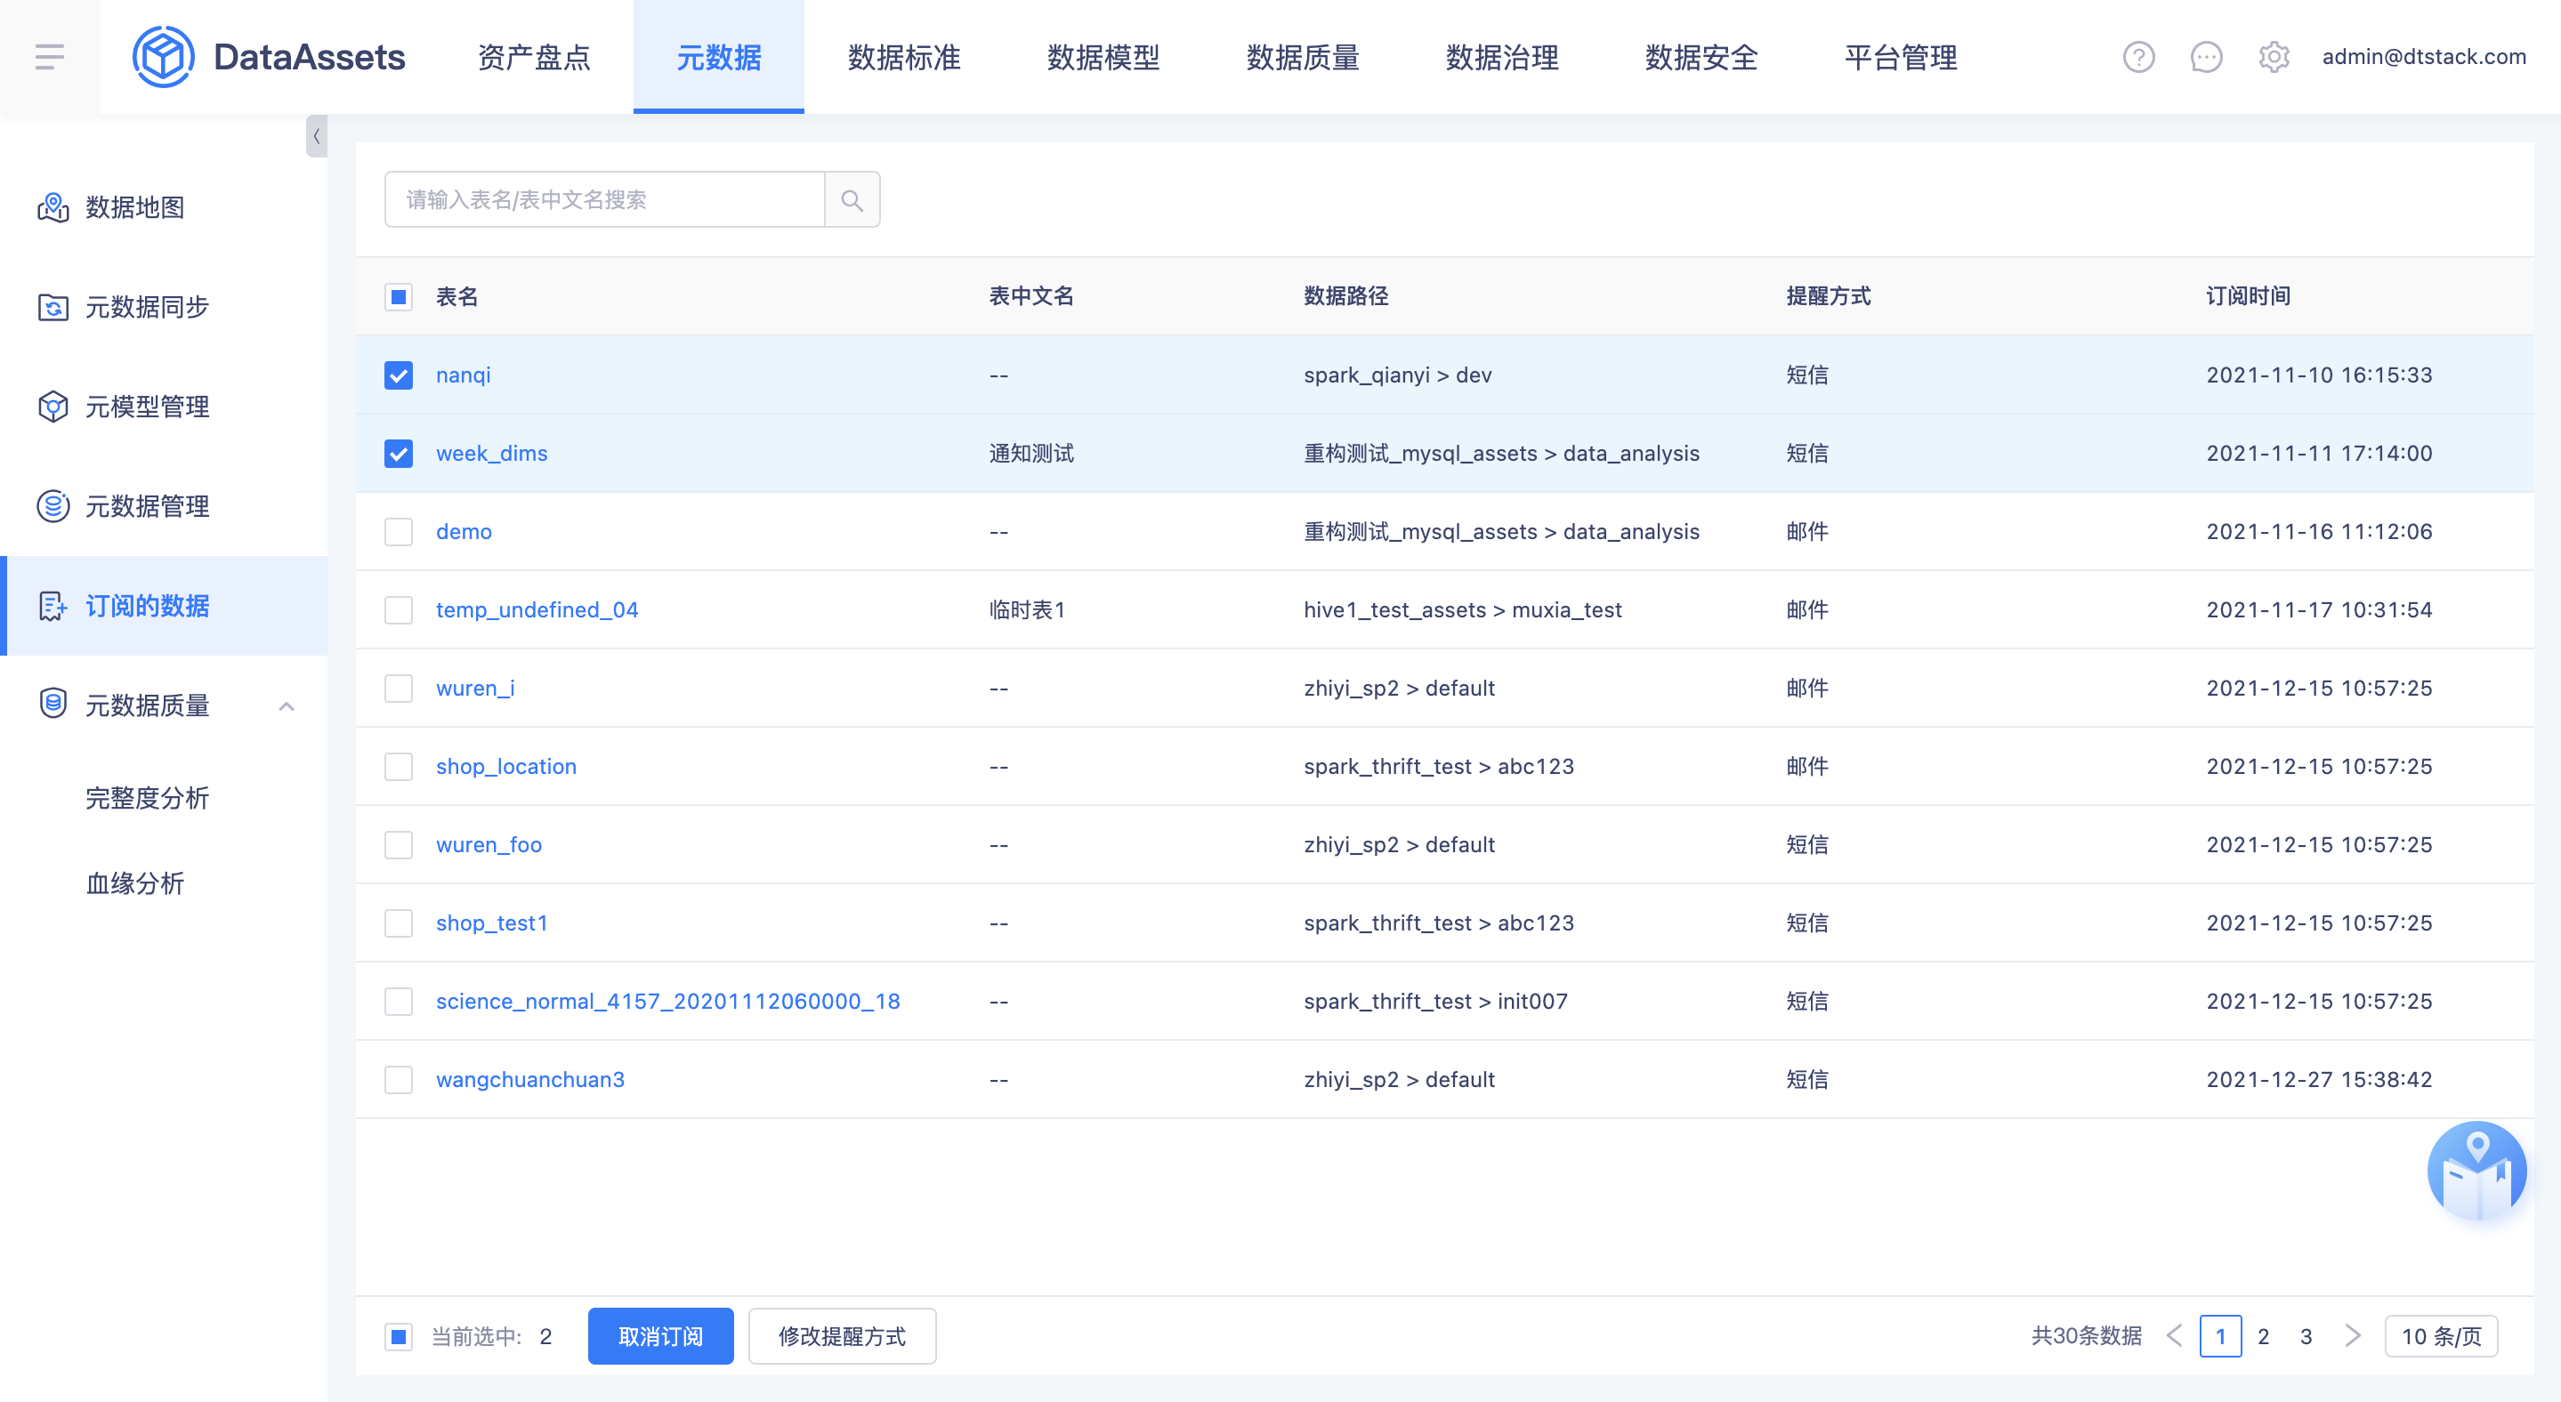Switch to the 数据治理 tab
Viewport: 2561px width, 1402px height.
click(1502, 57)
